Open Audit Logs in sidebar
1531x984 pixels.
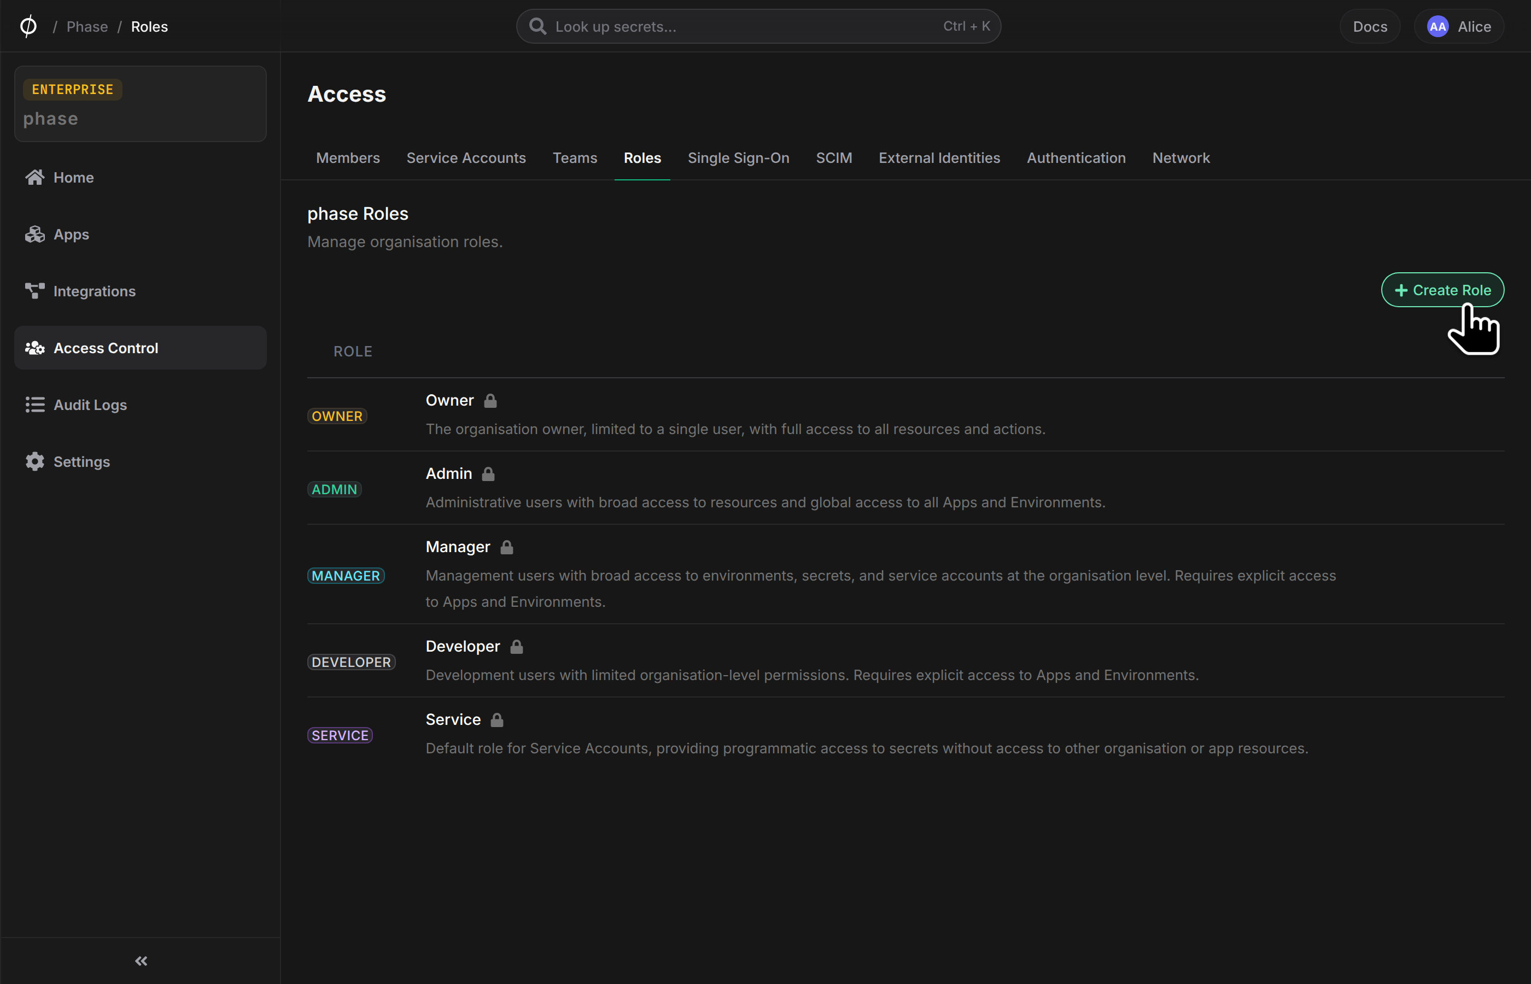pyautogui.click(x=140, y=405)
